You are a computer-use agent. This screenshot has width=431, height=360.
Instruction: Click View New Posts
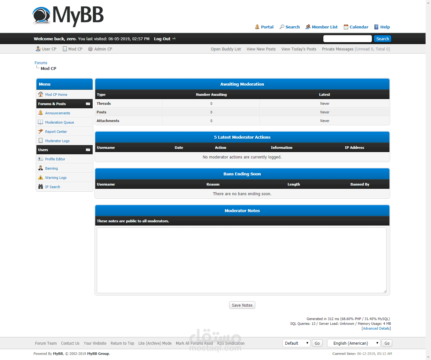coord(261,49)
